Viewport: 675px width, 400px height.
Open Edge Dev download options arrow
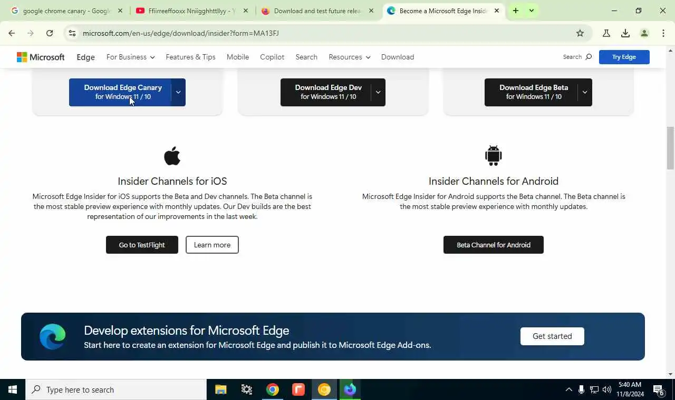378,92
